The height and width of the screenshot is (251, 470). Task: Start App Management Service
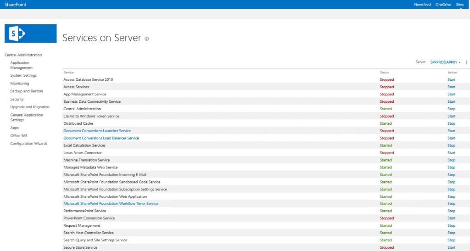[x=452, y=94]
